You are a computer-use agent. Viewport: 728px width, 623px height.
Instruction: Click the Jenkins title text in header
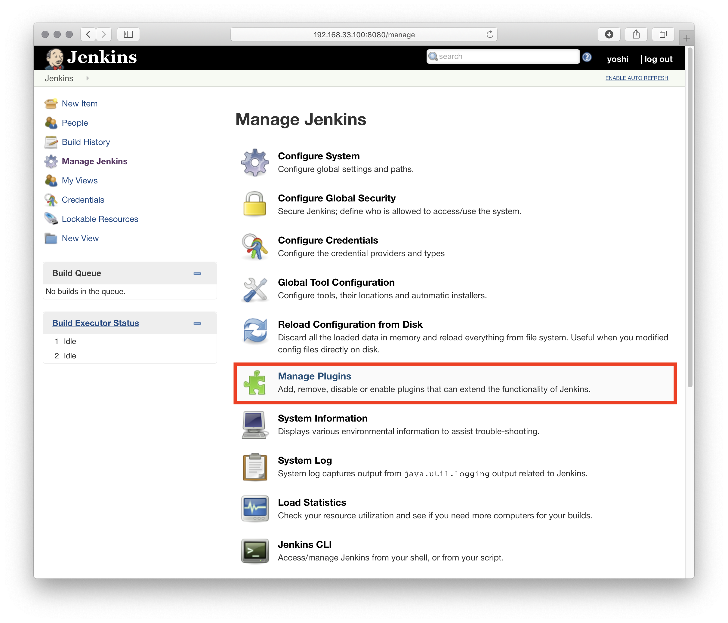click(102, 57)
